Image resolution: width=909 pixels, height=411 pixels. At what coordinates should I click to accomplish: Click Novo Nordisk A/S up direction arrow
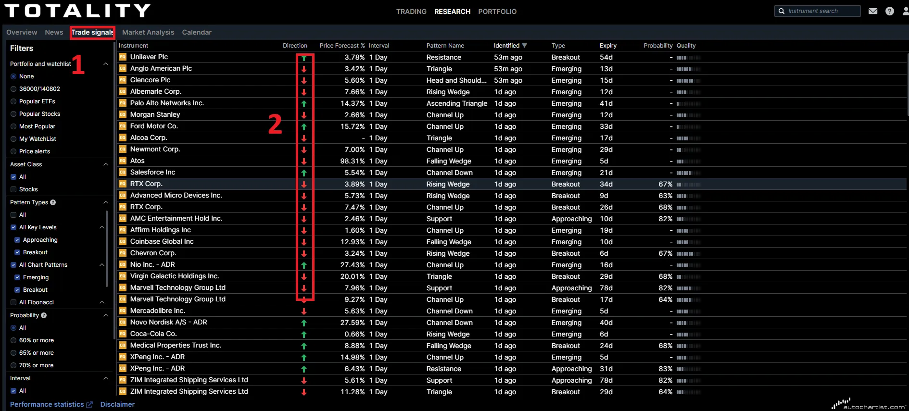[x=304, y=323]
